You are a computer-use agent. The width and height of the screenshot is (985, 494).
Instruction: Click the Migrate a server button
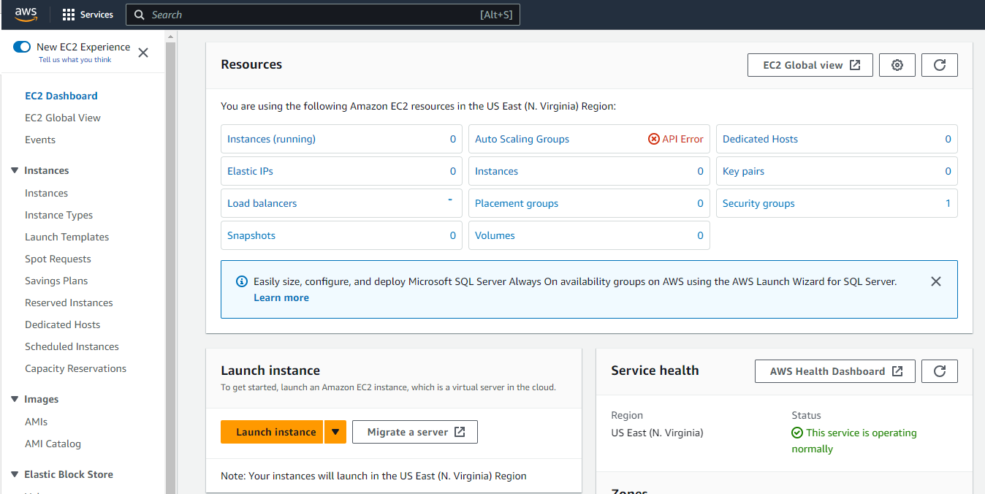tap(415, 432)
